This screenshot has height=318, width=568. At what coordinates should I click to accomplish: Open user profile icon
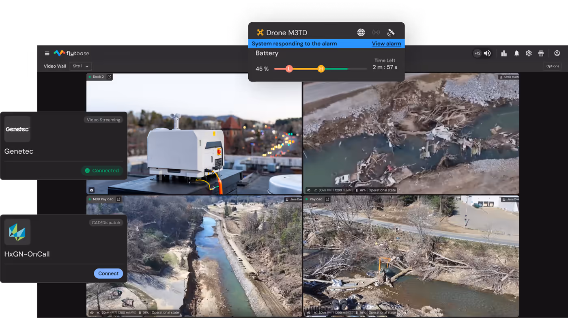point(557,53)
